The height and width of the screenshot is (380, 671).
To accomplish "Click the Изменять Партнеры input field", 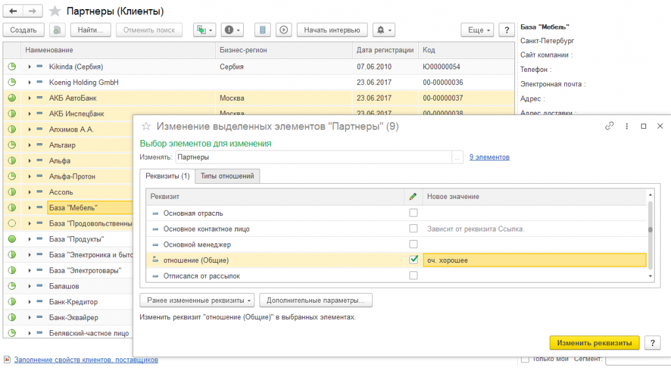I will click(x=314, y=157).
